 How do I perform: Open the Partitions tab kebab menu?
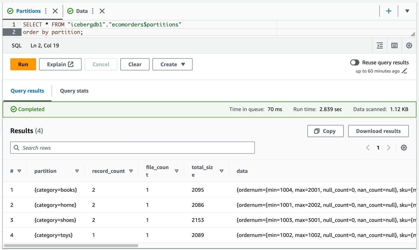tap(46, 11)
